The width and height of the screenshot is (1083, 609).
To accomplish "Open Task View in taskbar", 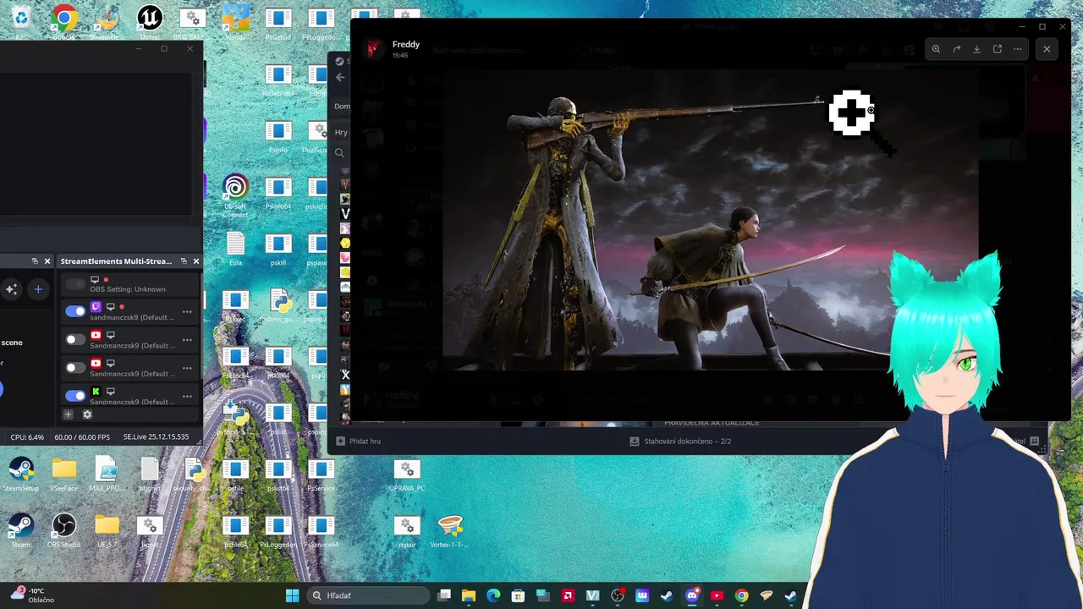I will (444, 595).
